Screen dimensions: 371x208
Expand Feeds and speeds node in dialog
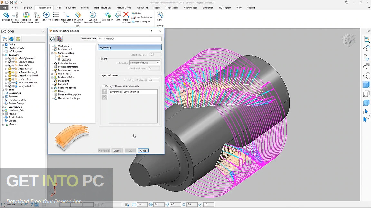tap(52, 88)
